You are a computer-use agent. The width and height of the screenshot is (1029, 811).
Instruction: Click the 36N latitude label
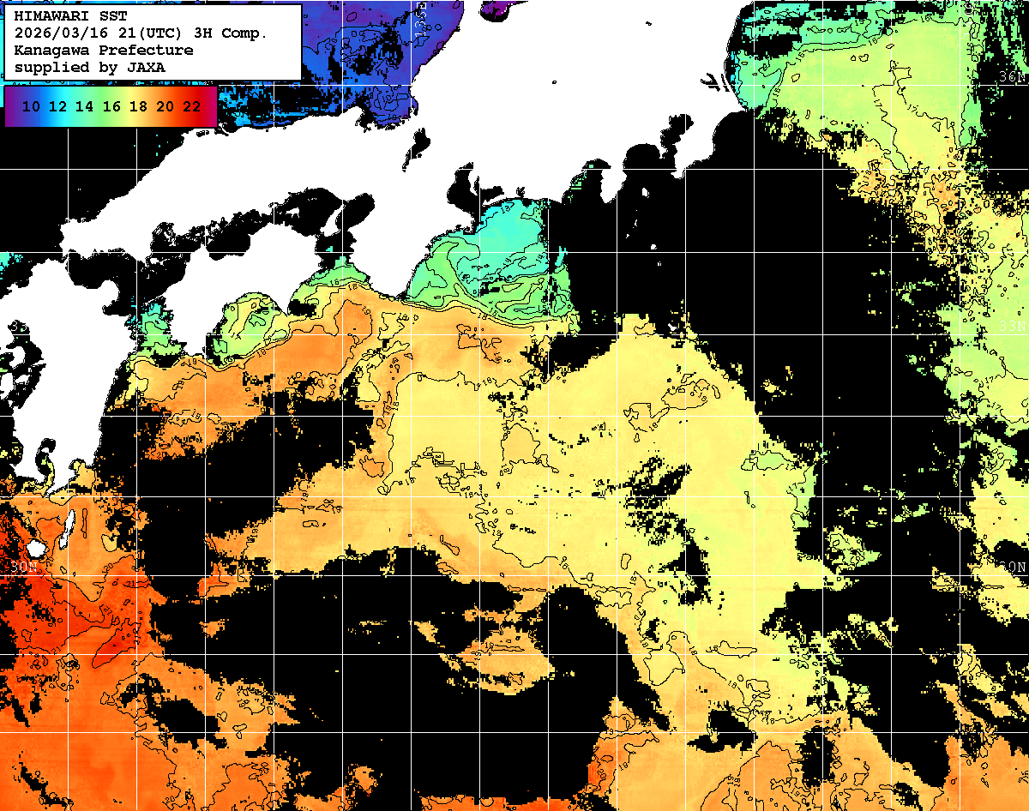1012,76
